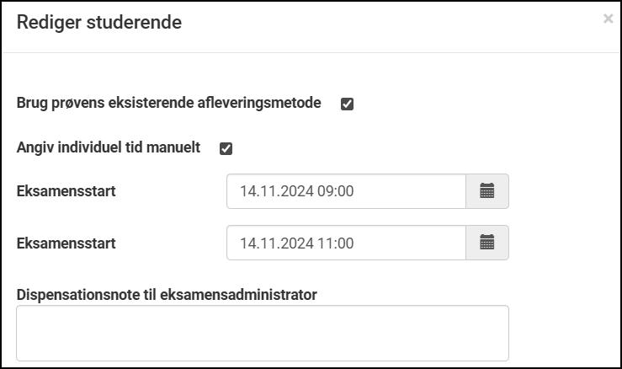Uncheck Brug prøvens eksisterende afleveringsmetode checkbox

(347, 104)
